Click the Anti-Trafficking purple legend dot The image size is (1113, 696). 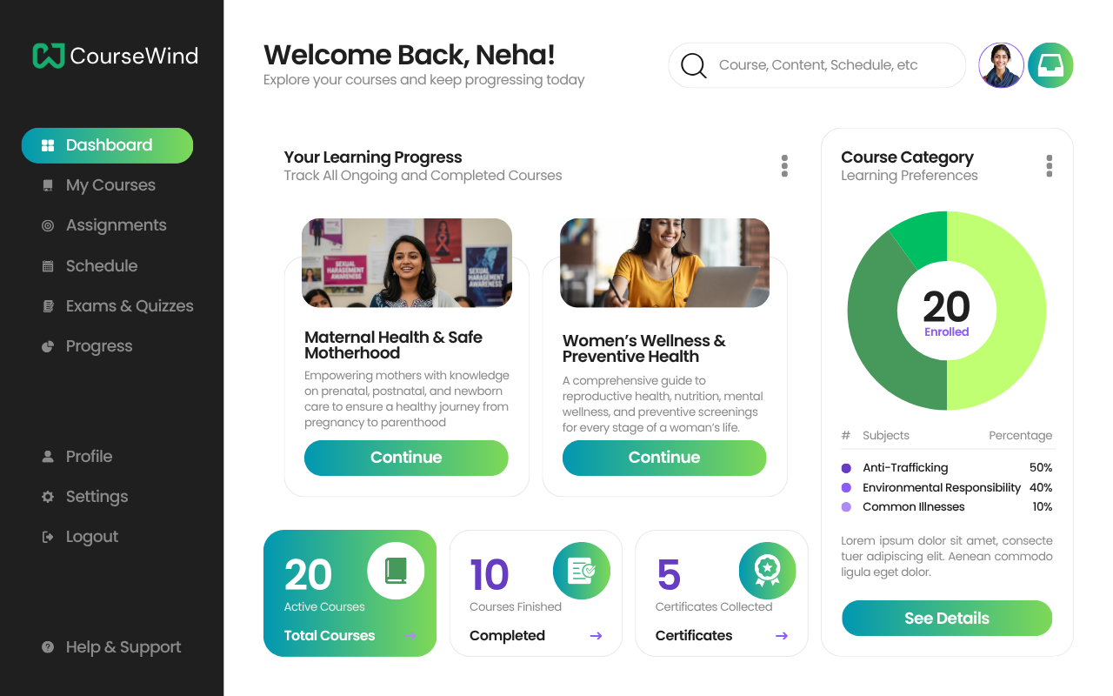tap(847, 468)
